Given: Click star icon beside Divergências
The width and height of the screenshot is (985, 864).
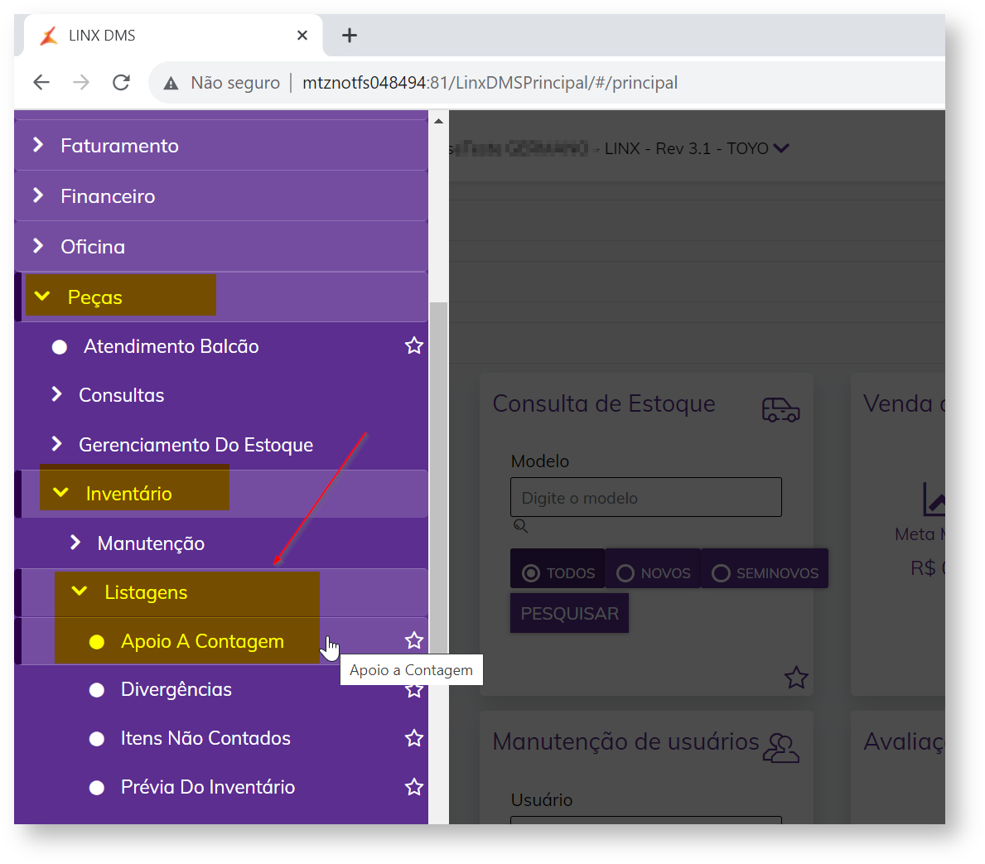Looking at the screenshot, I should [414, 690].
